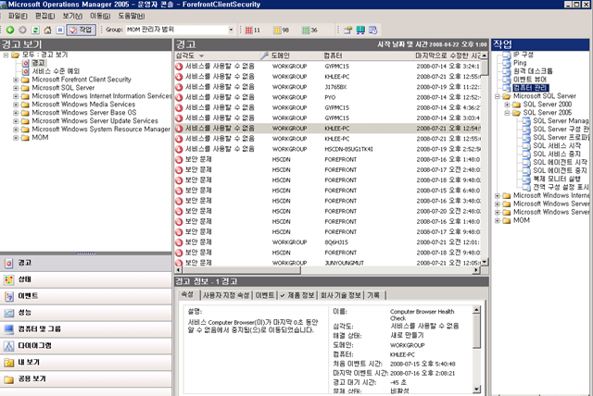Select the 보안 문제 row for 8Q6HJ1S
This screenshot has height=396, width=593.
coord(328,242)
